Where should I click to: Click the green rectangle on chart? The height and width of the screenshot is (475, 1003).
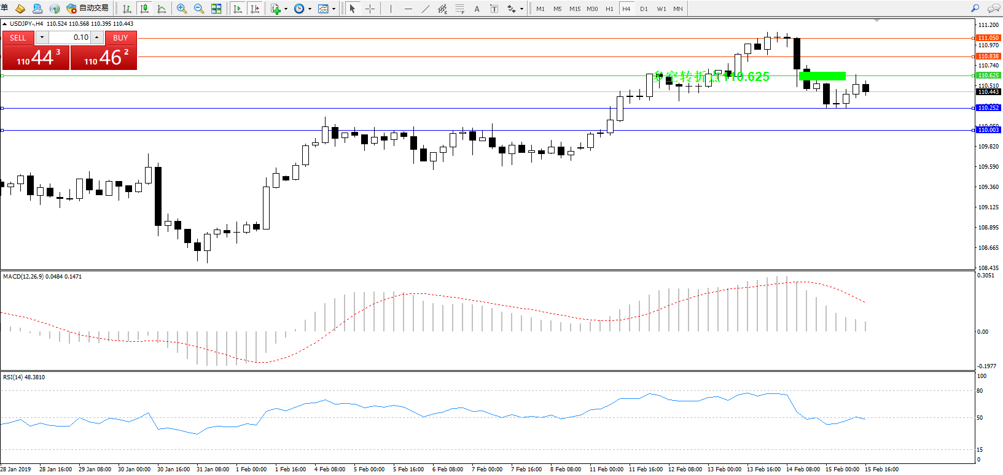pos(822,76)
